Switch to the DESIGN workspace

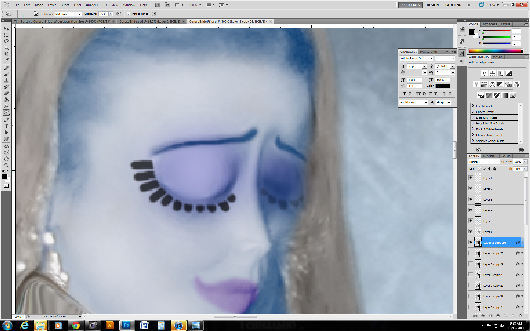pos(433,5)
